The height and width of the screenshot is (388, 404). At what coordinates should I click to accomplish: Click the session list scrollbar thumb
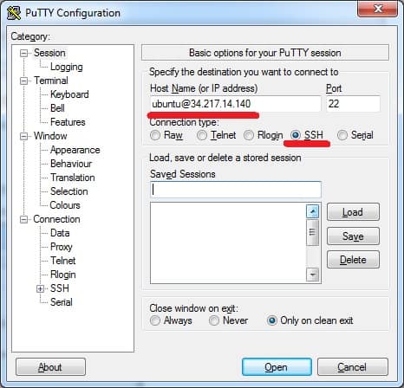(x=312, y=232)
